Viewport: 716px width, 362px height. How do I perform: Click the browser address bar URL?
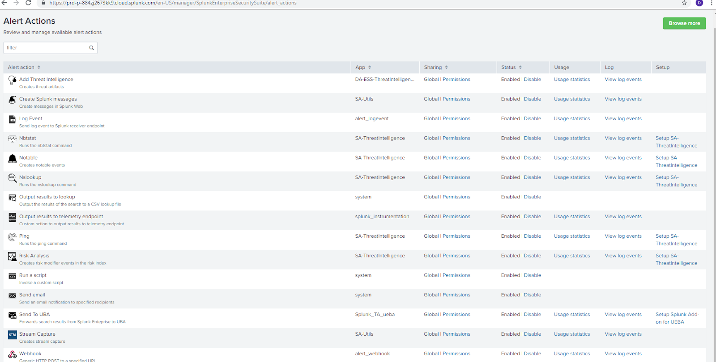173,3
